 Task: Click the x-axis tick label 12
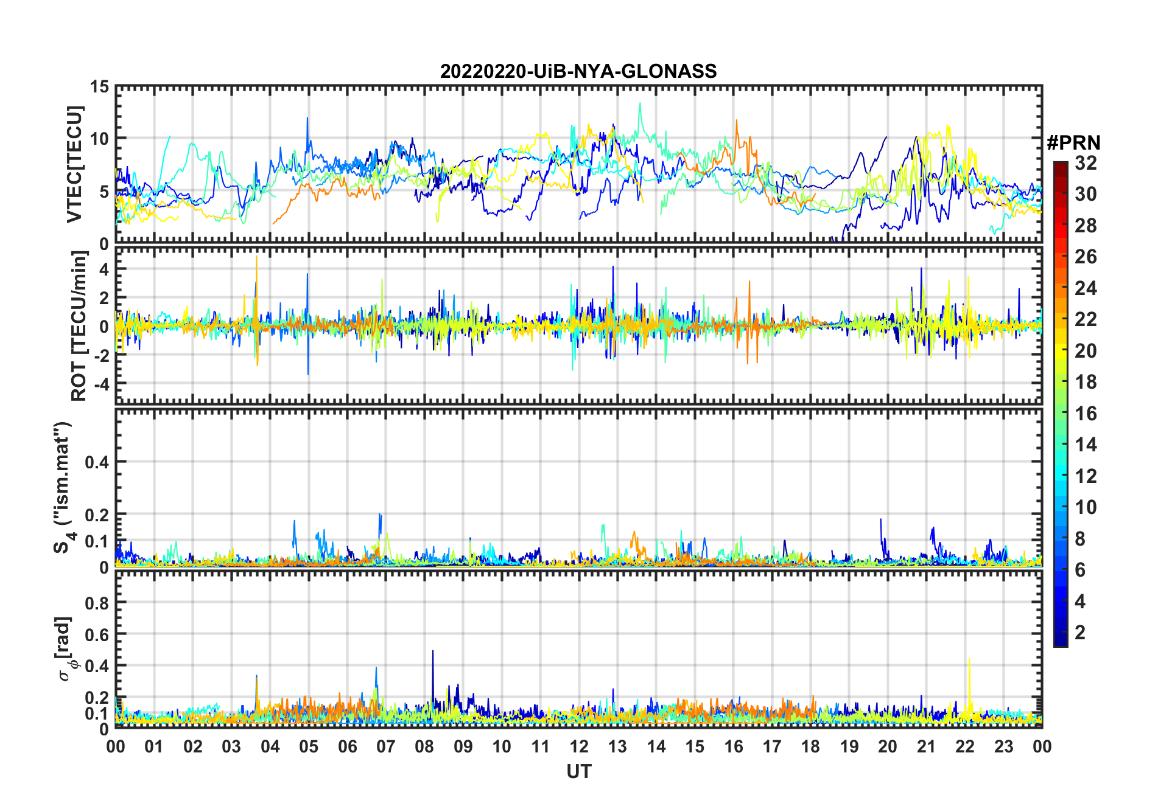coord(579,746)
